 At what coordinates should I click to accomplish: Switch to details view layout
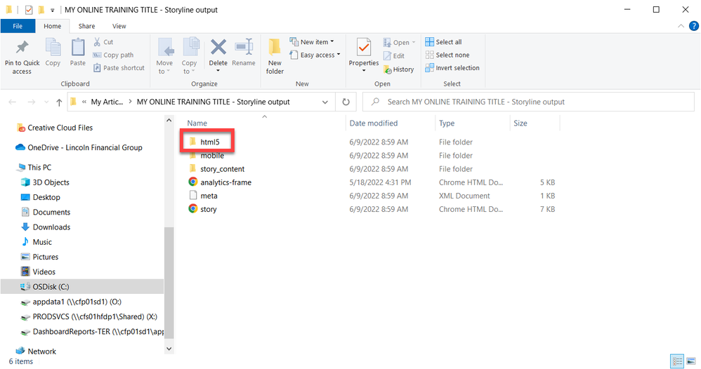[x=679, y=361]
